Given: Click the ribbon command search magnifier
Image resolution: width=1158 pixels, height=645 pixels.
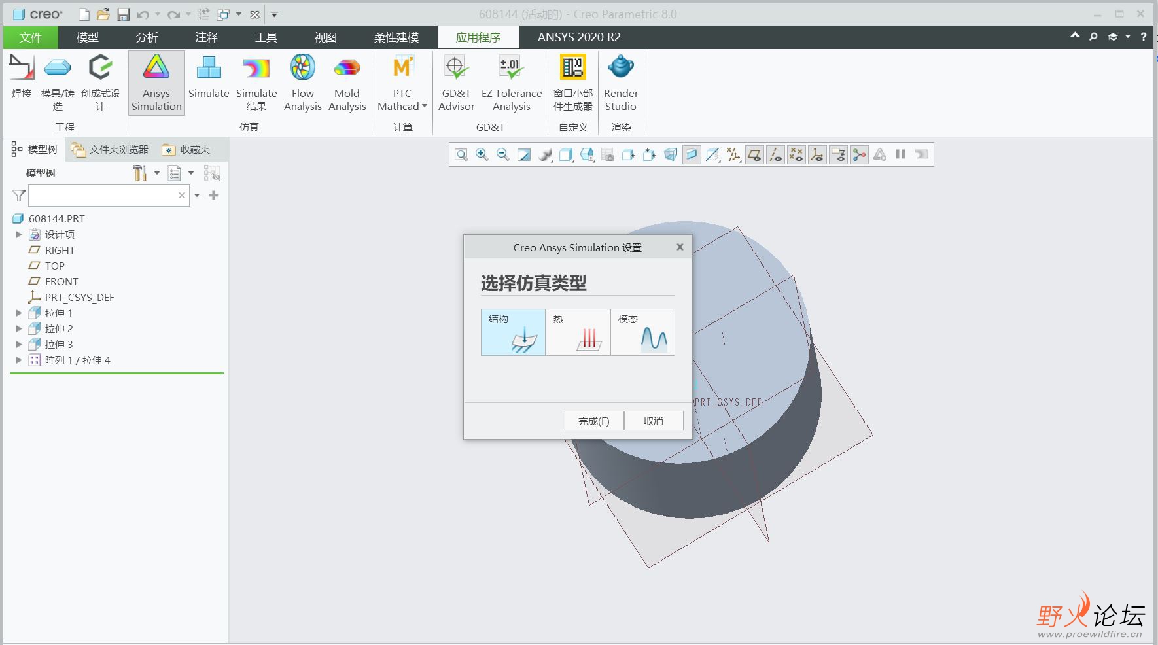Looking at the screenshot, I should [1093, 37].
